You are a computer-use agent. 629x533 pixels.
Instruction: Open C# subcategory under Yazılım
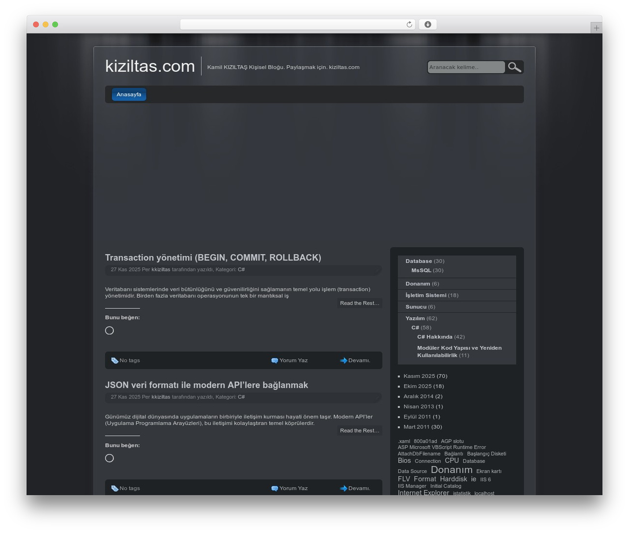pos(415,327)
